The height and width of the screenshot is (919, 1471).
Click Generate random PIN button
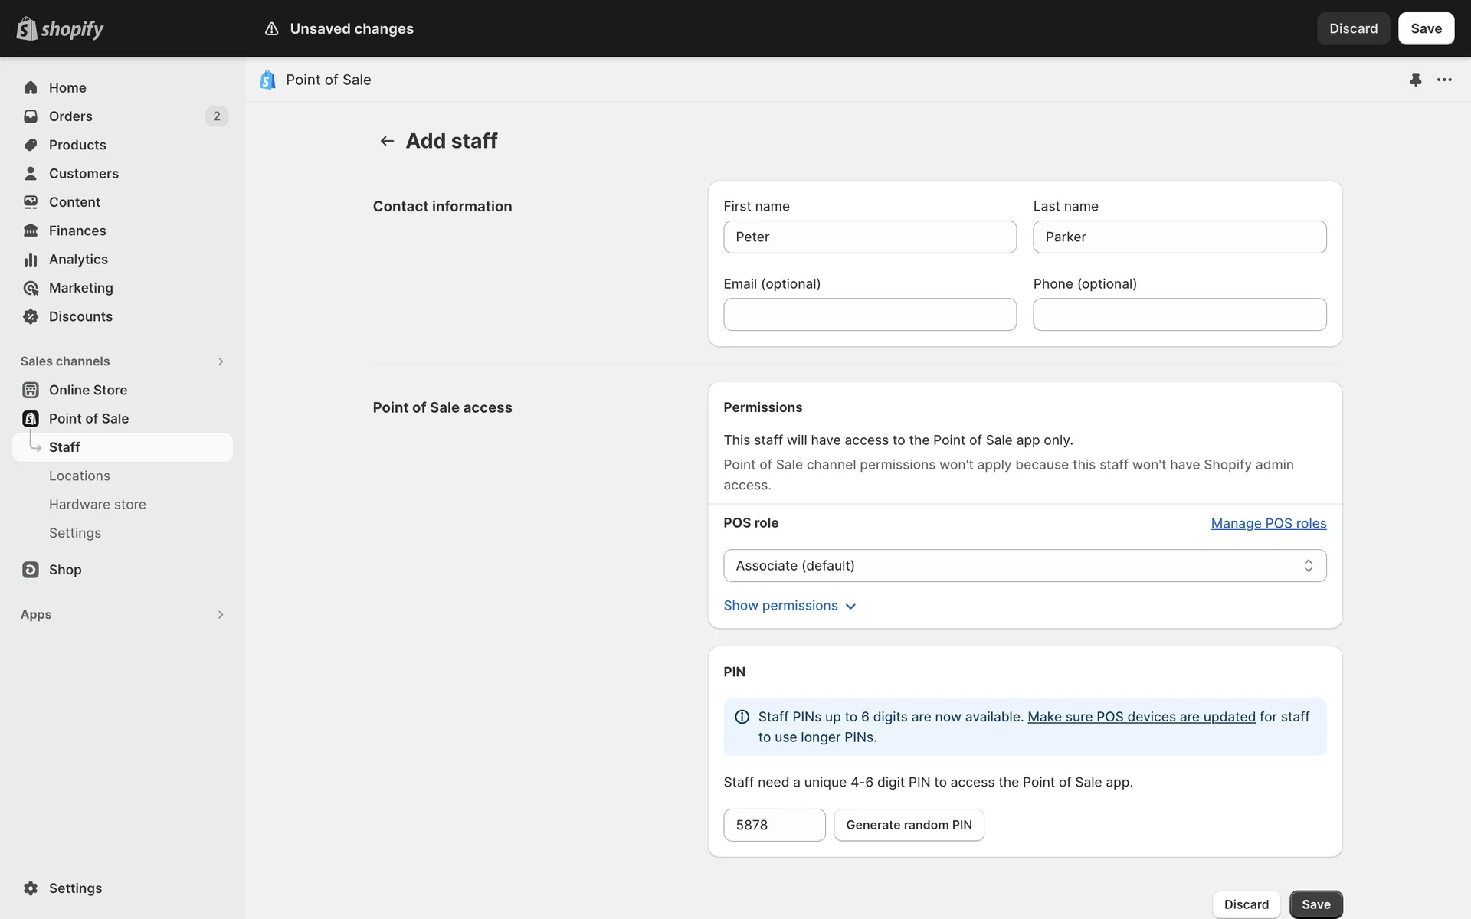[909, 825]
